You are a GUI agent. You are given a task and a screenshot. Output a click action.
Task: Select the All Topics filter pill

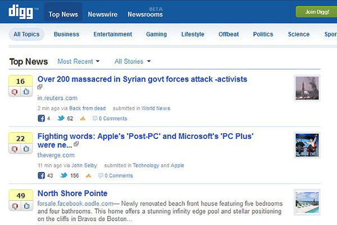[x=26, y=34]
